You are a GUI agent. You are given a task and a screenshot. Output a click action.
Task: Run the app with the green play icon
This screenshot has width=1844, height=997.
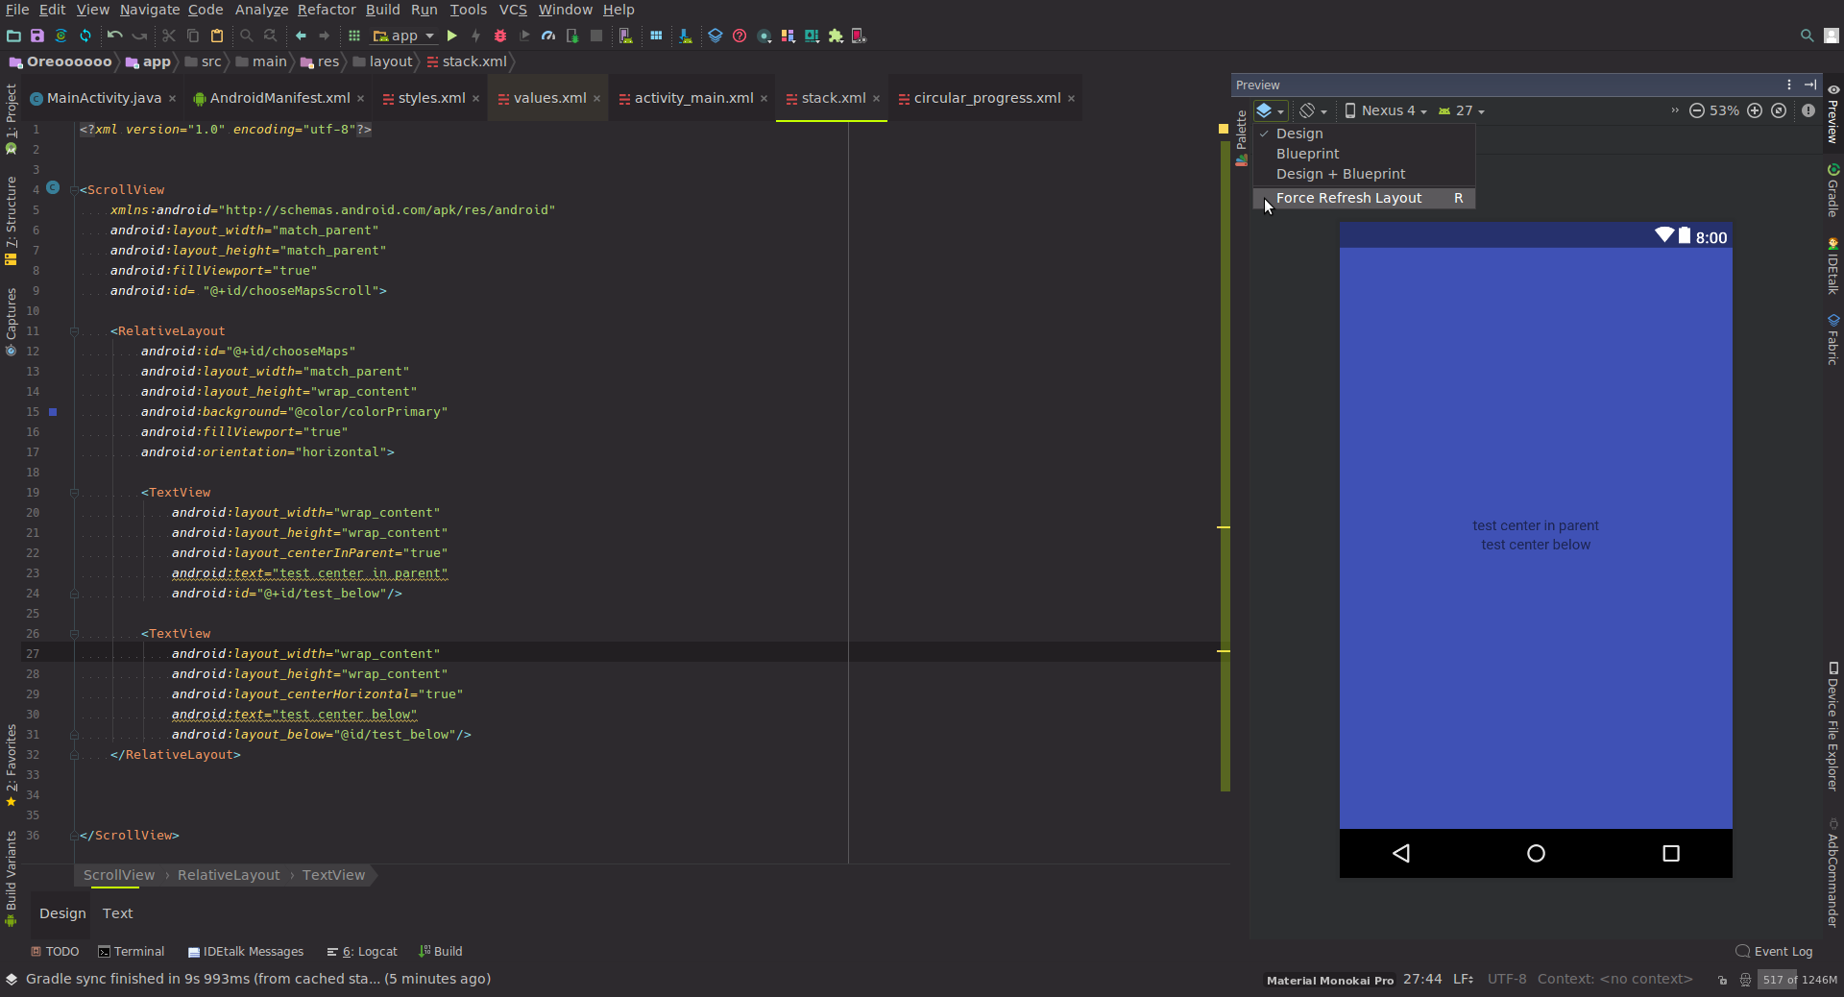coord(451,36)
